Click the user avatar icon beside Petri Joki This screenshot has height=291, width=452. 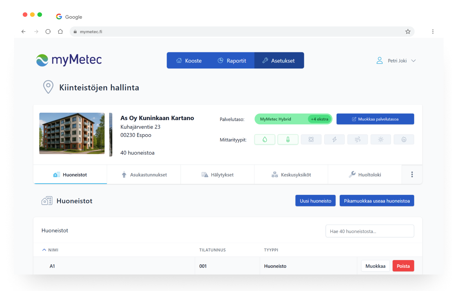379,60
